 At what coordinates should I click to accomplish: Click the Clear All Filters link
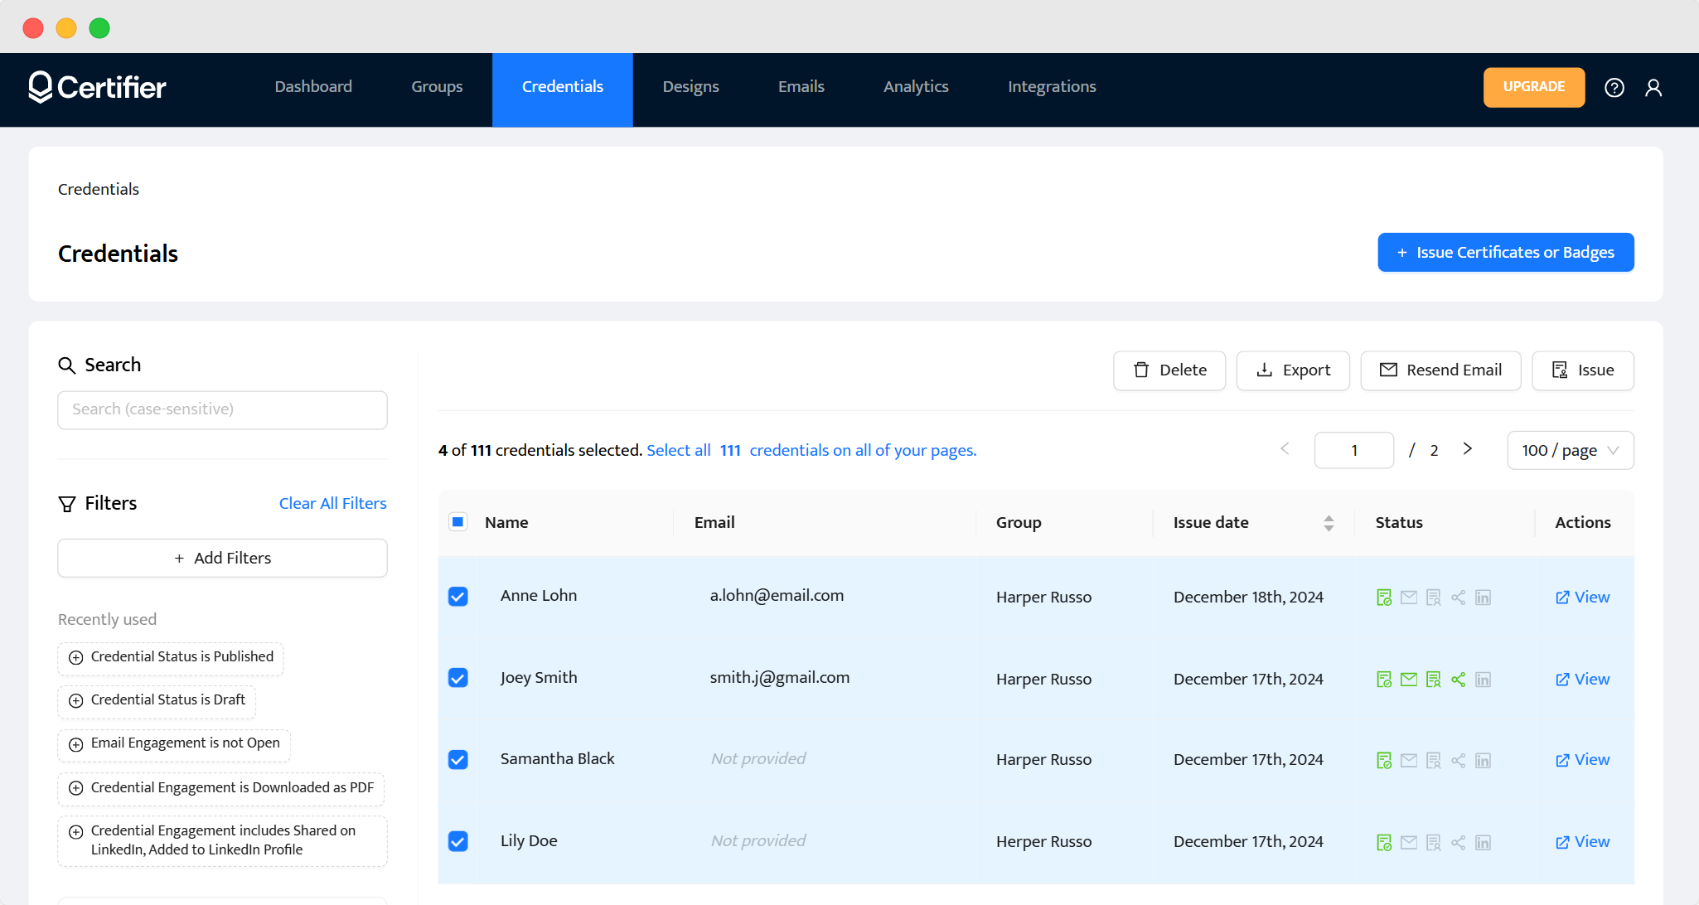(332, 504)
